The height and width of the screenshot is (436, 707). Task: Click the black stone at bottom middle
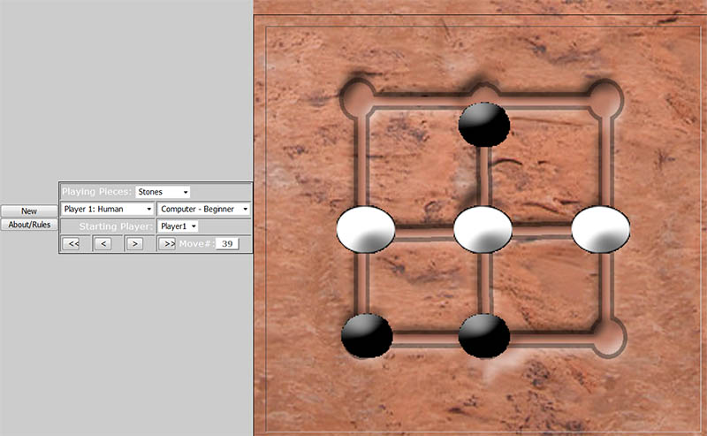[483, 336]
